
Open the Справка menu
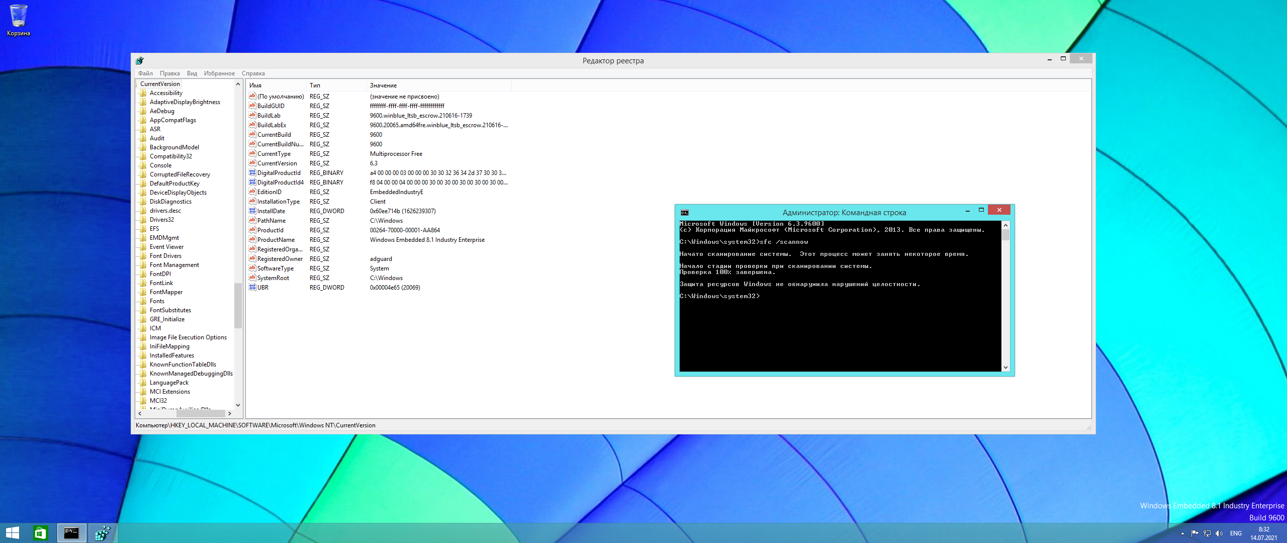point(253,73)
